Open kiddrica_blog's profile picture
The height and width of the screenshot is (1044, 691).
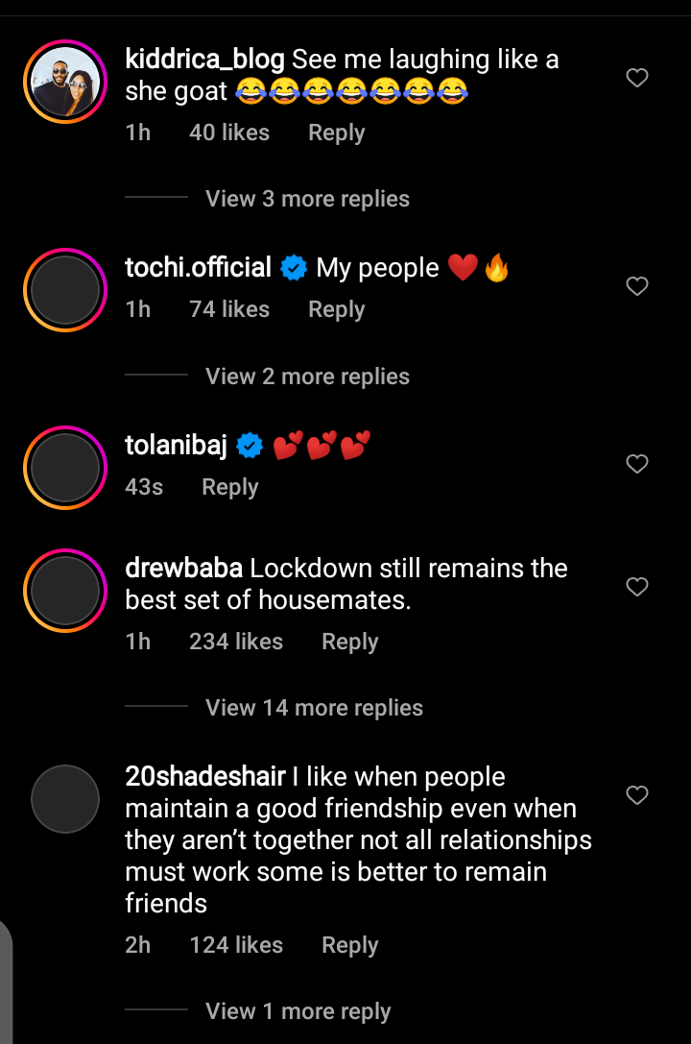click(65, 84)
